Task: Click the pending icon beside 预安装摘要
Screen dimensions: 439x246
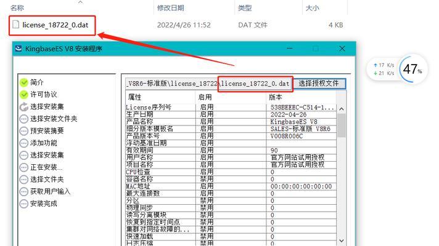Action: pos(24,131)
